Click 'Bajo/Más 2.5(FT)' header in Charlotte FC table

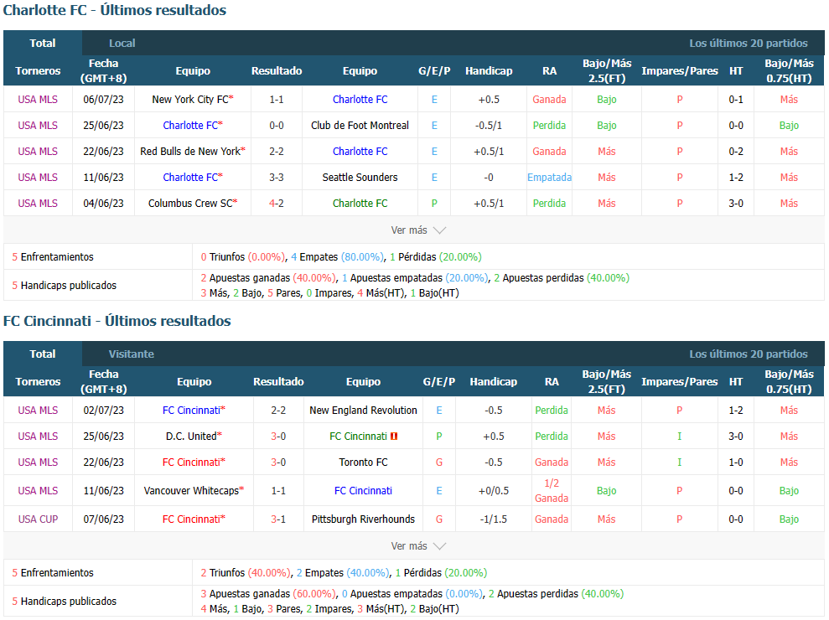[x=607, y=71]
